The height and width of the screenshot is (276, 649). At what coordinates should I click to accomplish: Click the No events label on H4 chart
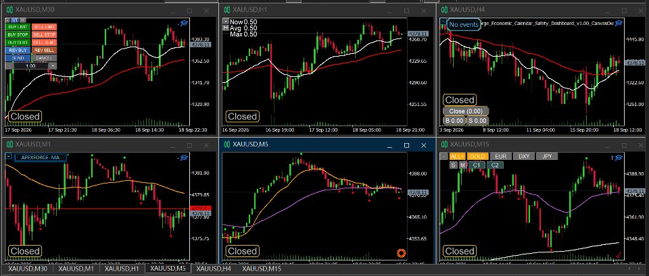pyautogui.click(x=464, y=24)
